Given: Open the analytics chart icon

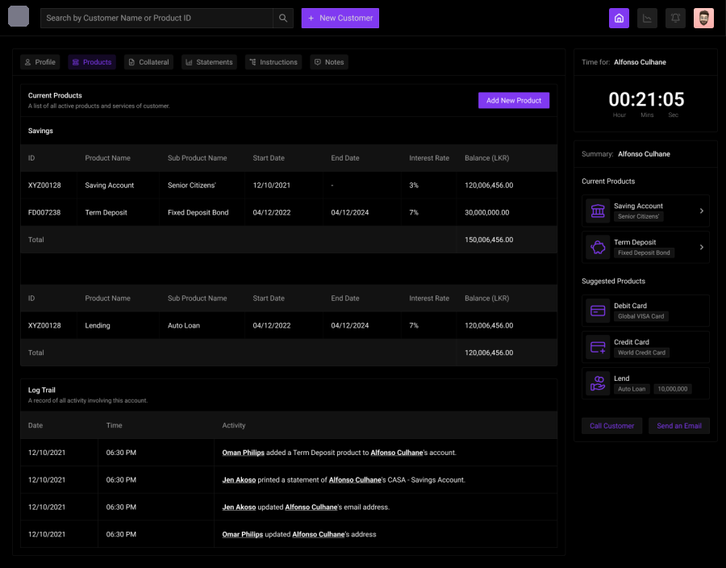Looking at the screenshot, I should pos(647,18).
